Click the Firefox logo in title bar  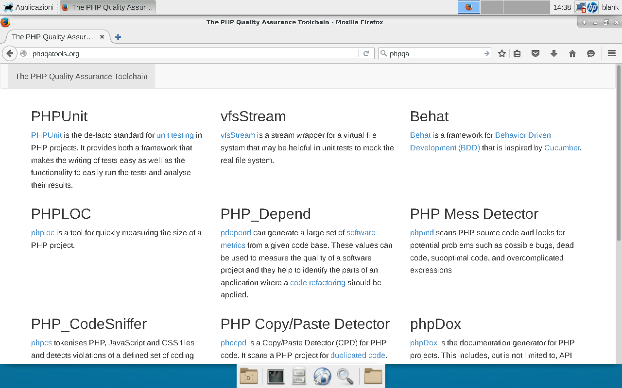(5, 22)
